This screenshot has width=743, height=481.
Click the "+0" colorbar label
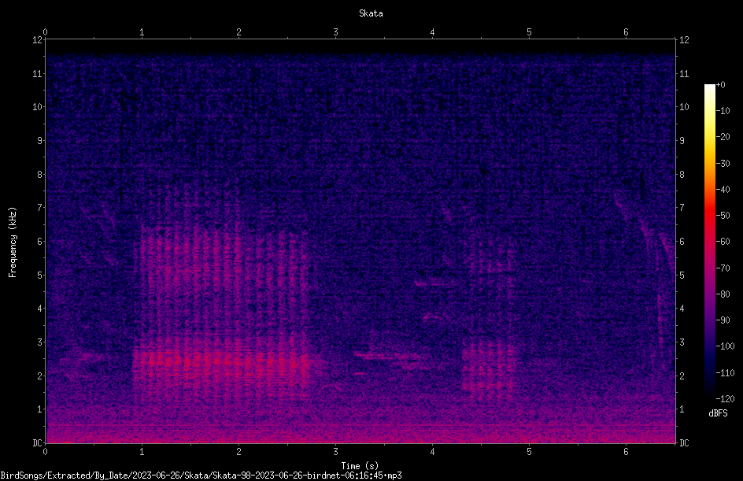[720, 85]
